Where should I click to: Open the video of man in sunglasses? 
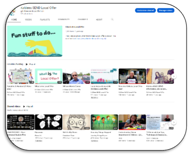[77, 76]
